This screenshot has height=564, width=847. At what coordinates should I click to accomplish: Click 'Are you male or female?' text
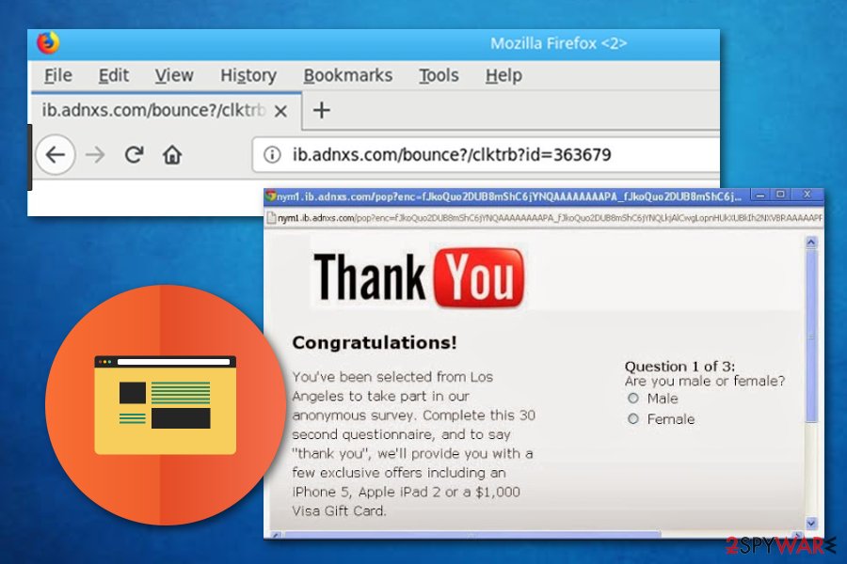pyautogui.click(x=704, y=381)
